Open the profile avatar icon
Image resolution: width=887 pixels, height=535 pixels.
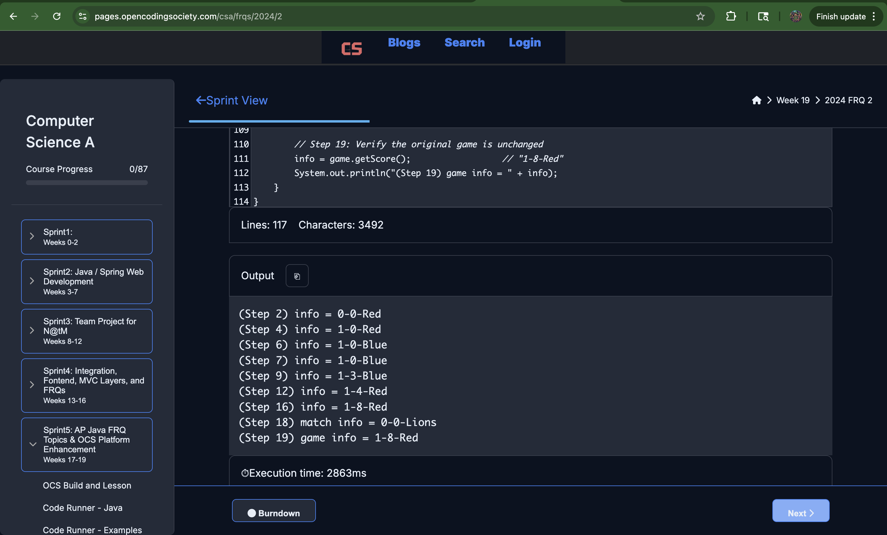click(x=796, y=16)
